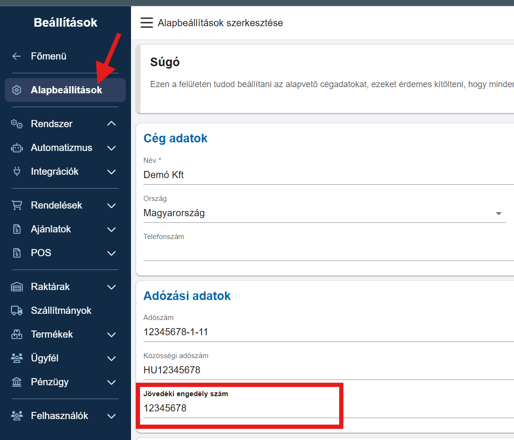Expand the Termékek submenu chevron
The image size is (514, 440).
tap(111, 334)
